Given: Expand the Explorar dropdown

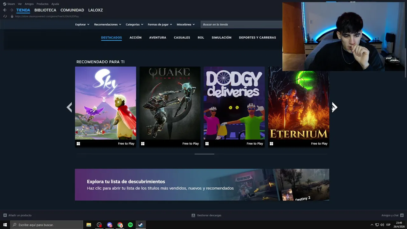Looking at the screenshot, I should 82,24.
